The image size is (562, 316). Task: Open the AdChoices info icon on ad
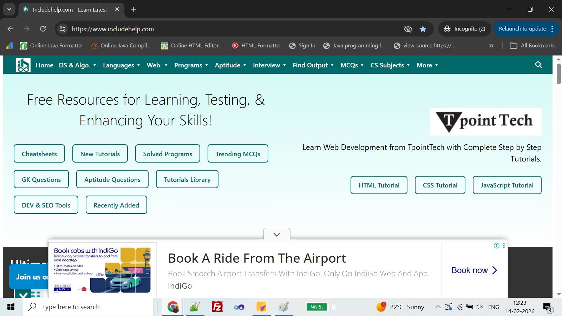(496, 246)
